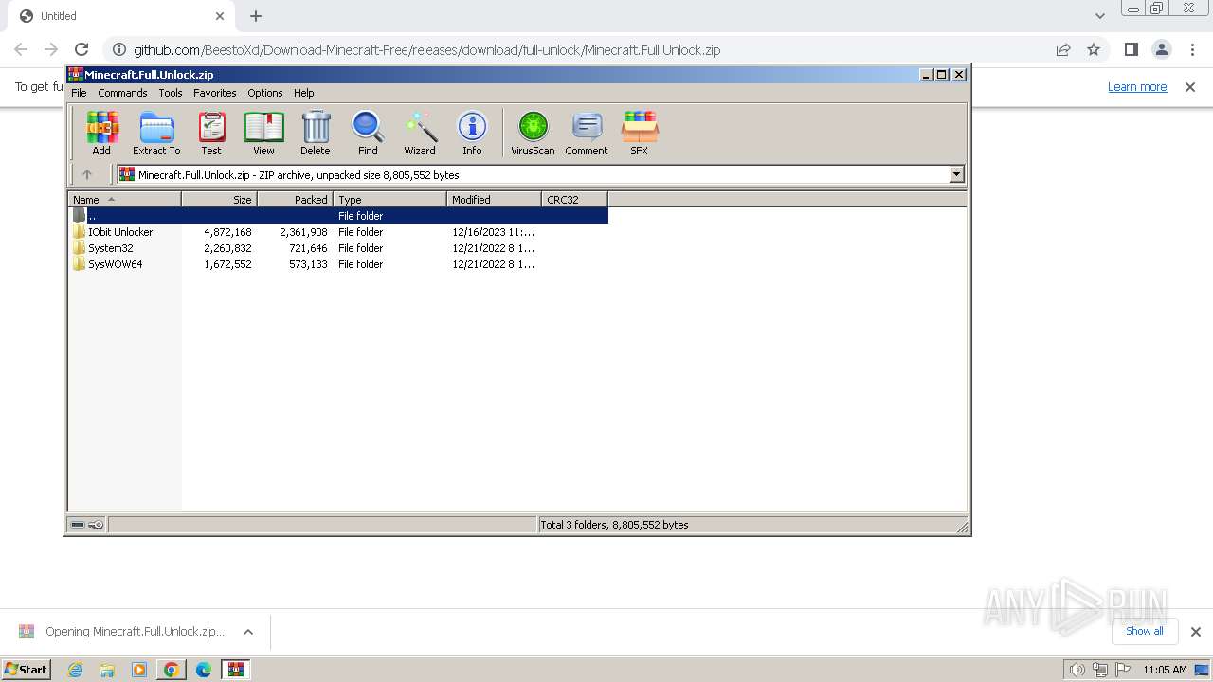This screenshot has width=1213, height=682.
Task: Run the Test archive tool
Action: pos(211,134)
